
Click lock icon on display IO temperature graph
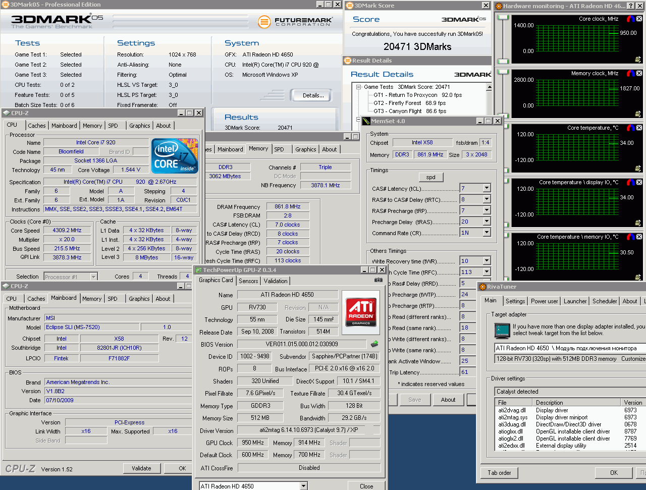click(x=638, y=223)
